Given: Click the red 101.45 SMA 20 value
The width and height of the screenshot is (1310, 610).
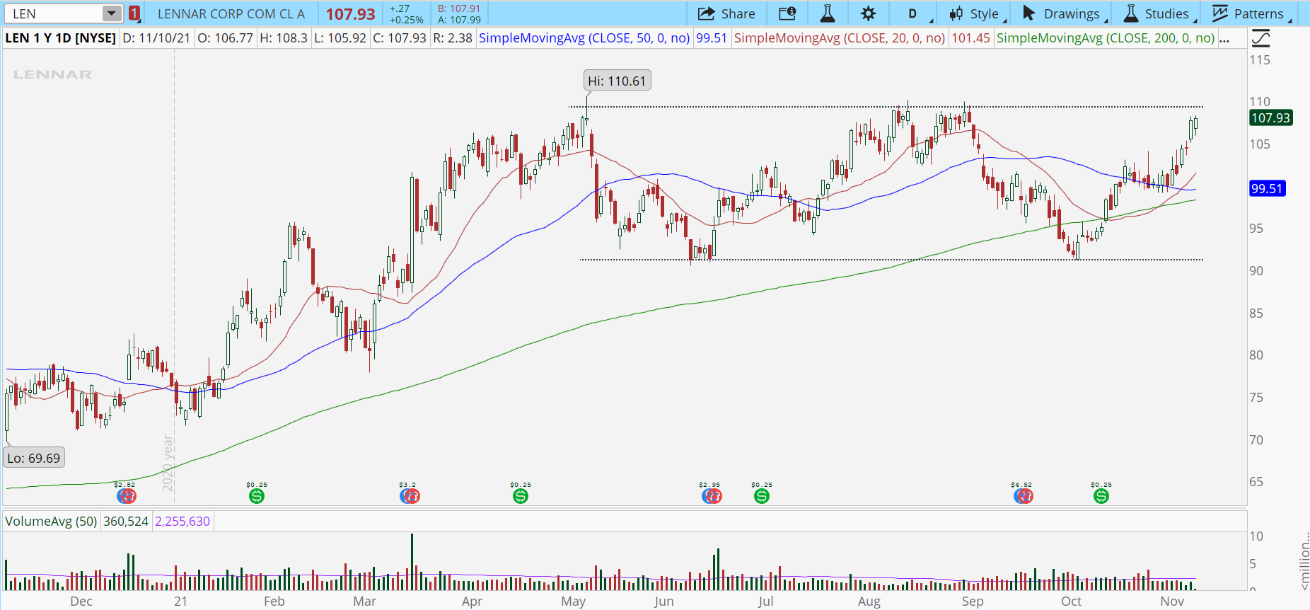Looking at the screenshot, I should pyautogui.click(x=970, y=38).
